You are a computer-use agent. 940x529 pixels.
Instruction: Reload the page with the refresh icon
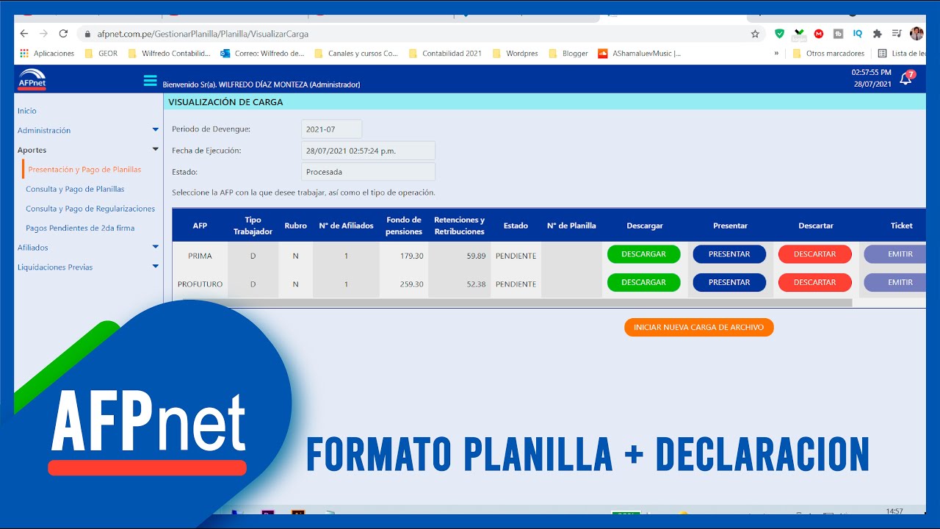click(63, 34)
